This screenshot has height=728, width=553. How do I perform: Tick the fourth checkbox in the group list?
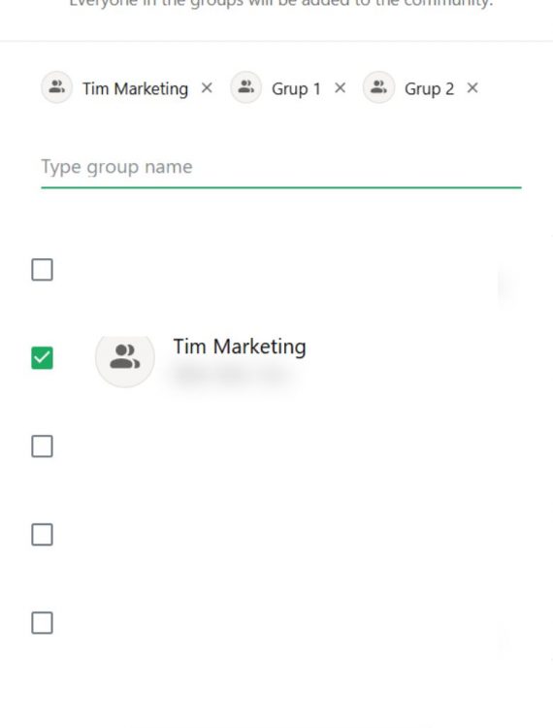click(43, 535)
